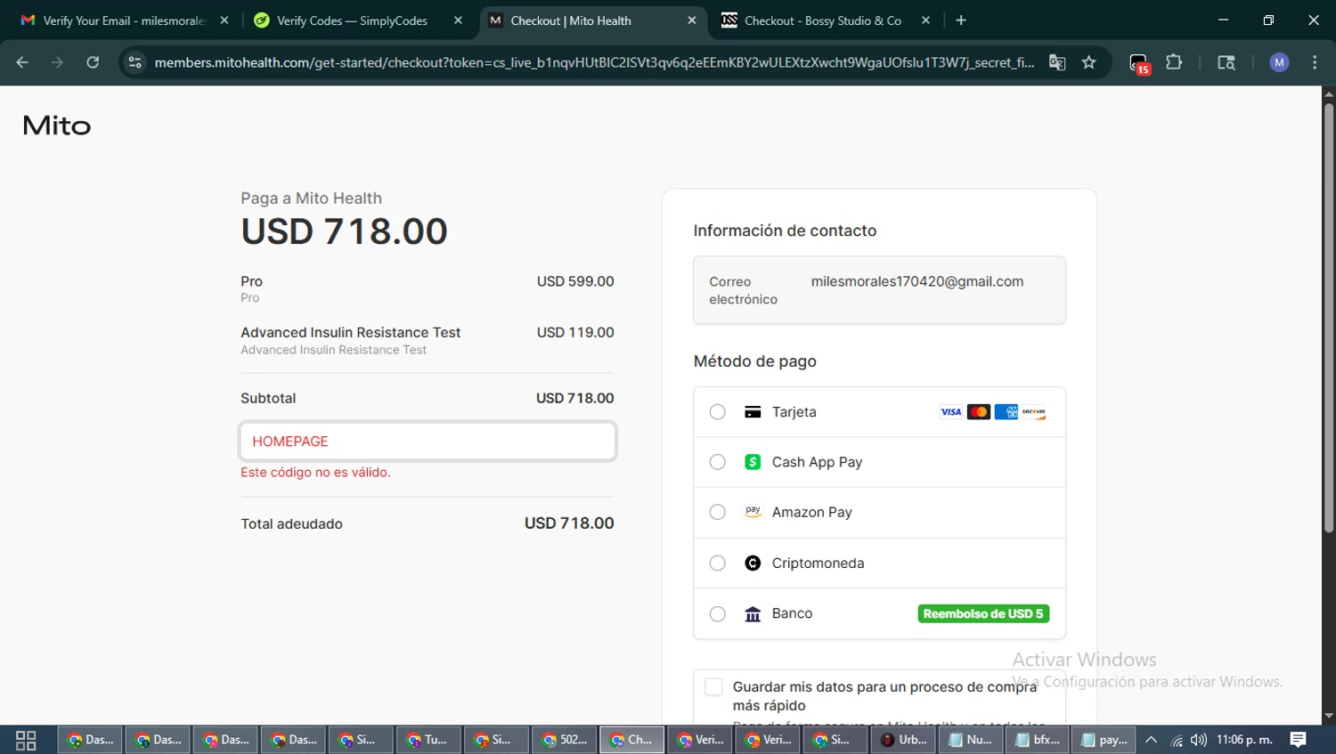This screenshot has height=754, width=1336.
Task: Open the 'Nu...' Notepad taskbar window
Action: pos(970,740)
